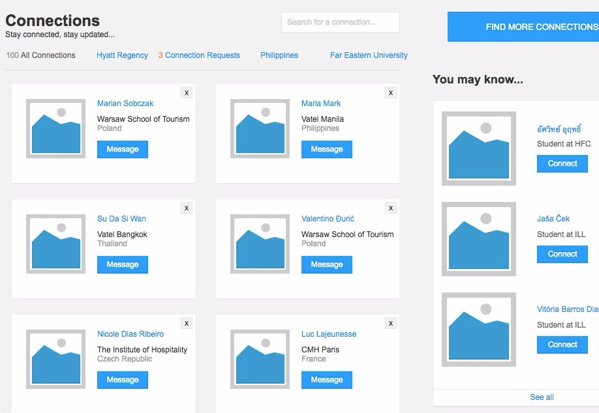This screenshot has height=413, width=599.
Task: Filter connections by Hyatt Regency
Action: pos(122,55)
